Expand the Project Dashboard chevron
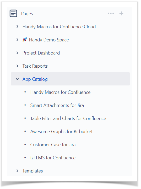Image resolution: width=141 pixels, height=189 pixels. coord(17,53)
